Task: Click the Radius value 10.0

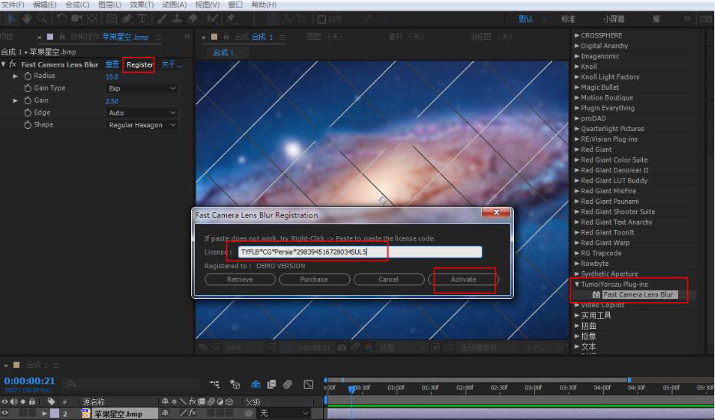Action: [x=112, y=77]
